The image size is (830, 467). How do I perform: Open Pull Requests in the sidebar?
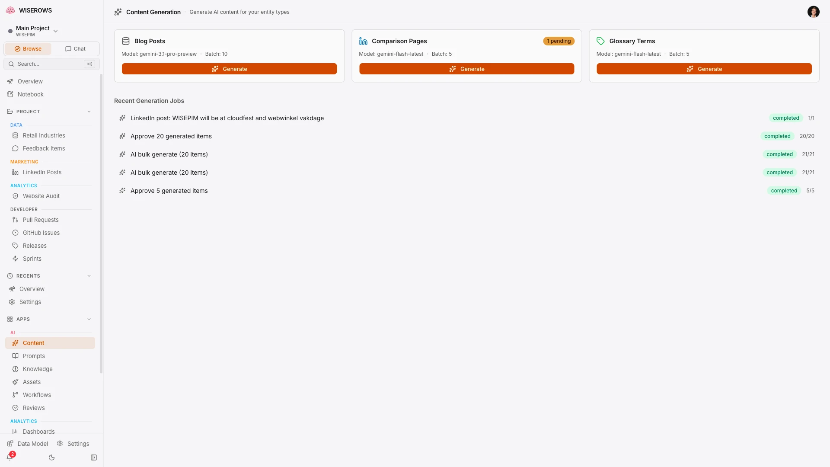[x=41, y=220]
